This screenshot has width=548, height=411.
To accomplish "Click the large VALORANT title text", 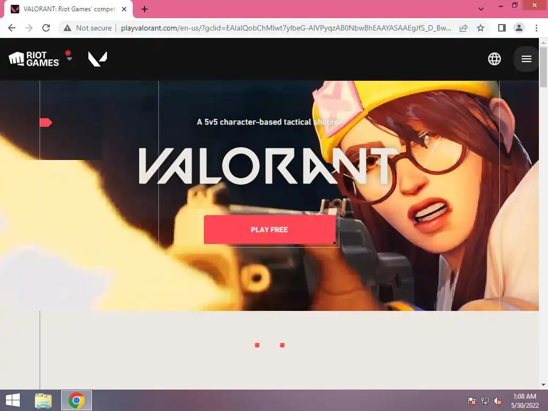I will [269, 166].
